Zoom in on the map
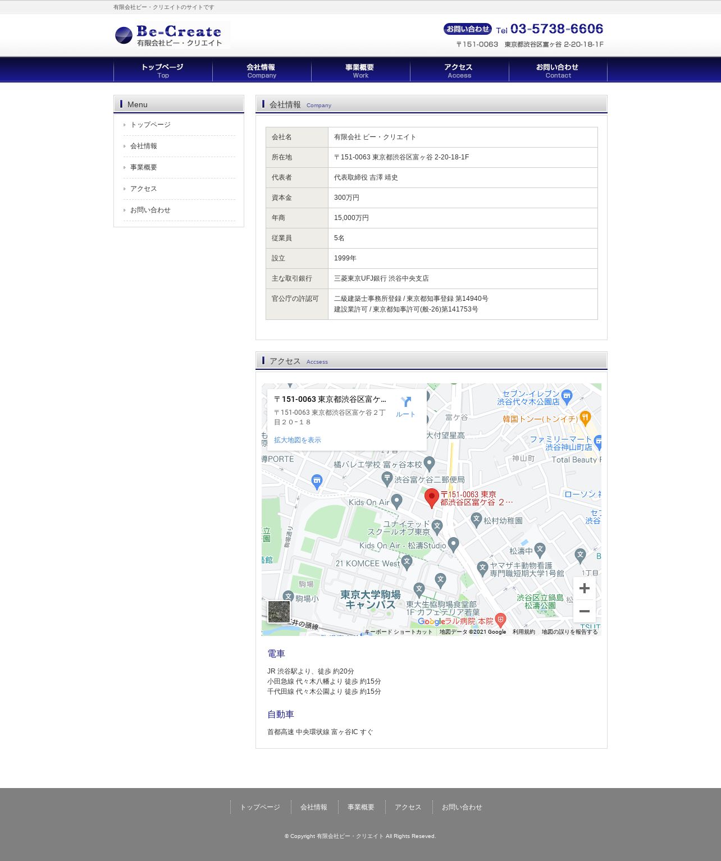The image size is (721, 861). (585, 588)
